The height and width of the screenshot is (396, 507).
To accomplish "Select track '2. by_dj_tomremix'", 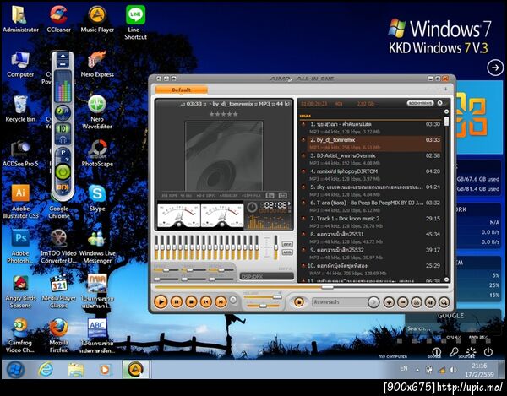I will click(371, 144).
